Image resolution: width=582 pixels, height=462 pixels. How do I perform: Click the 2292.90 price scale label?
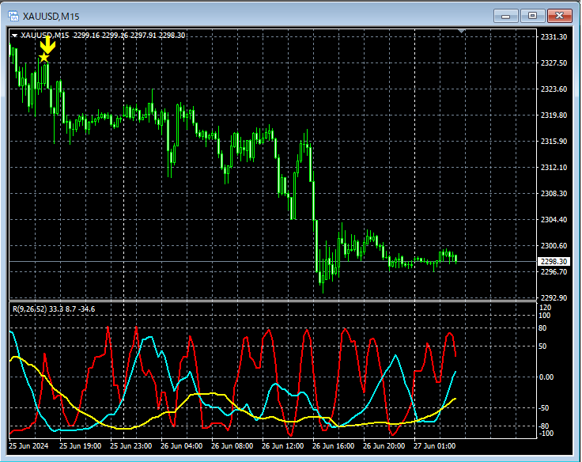pos(554,298)
